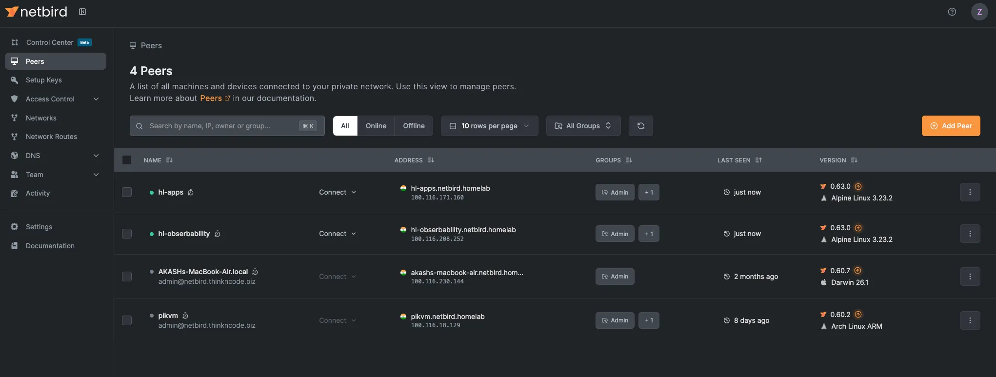Click the Add Peer button
The width and height of the screenshot is (996, 377).
tap(950, 126)
